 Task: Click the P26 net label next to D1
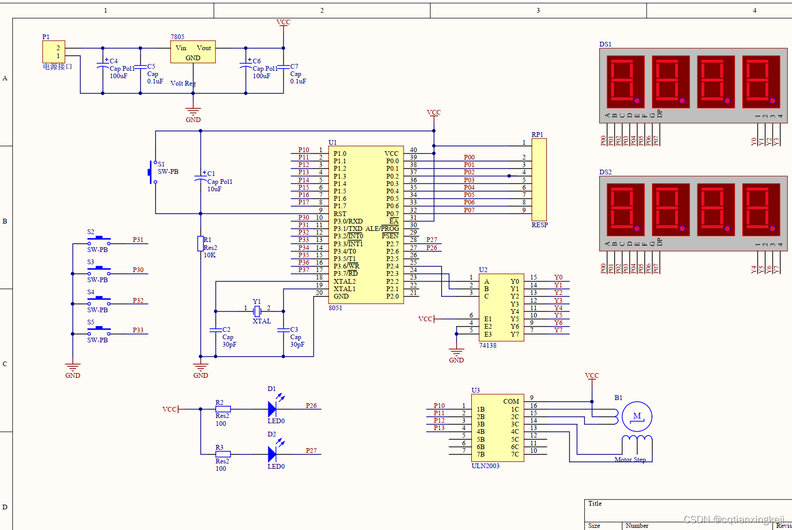tap(311, 406)
